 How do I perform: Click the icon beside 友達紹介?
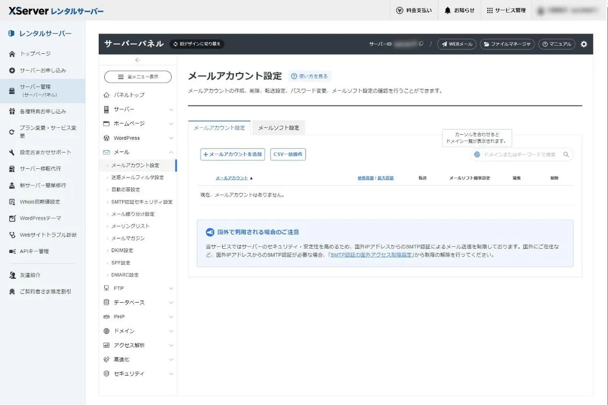click(x=12, y=275)
